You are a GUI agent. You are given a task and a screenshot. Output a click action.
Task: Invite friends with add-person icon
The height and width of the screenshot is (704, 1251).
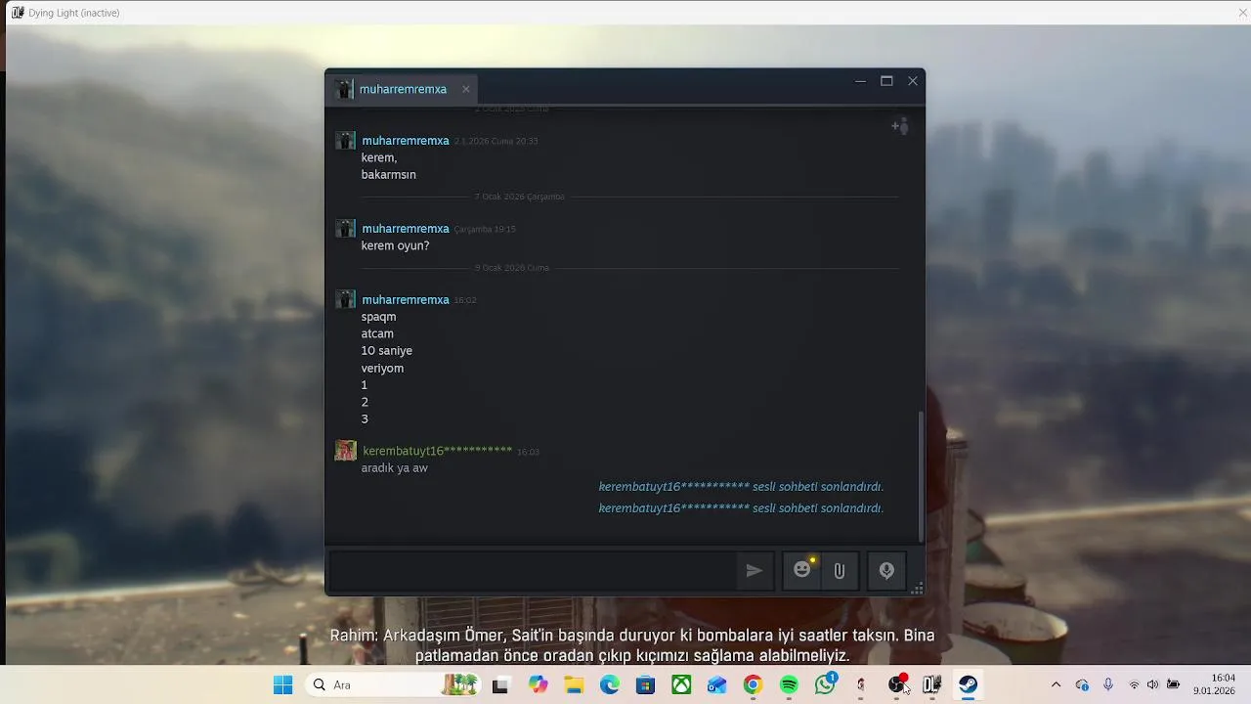900,126
